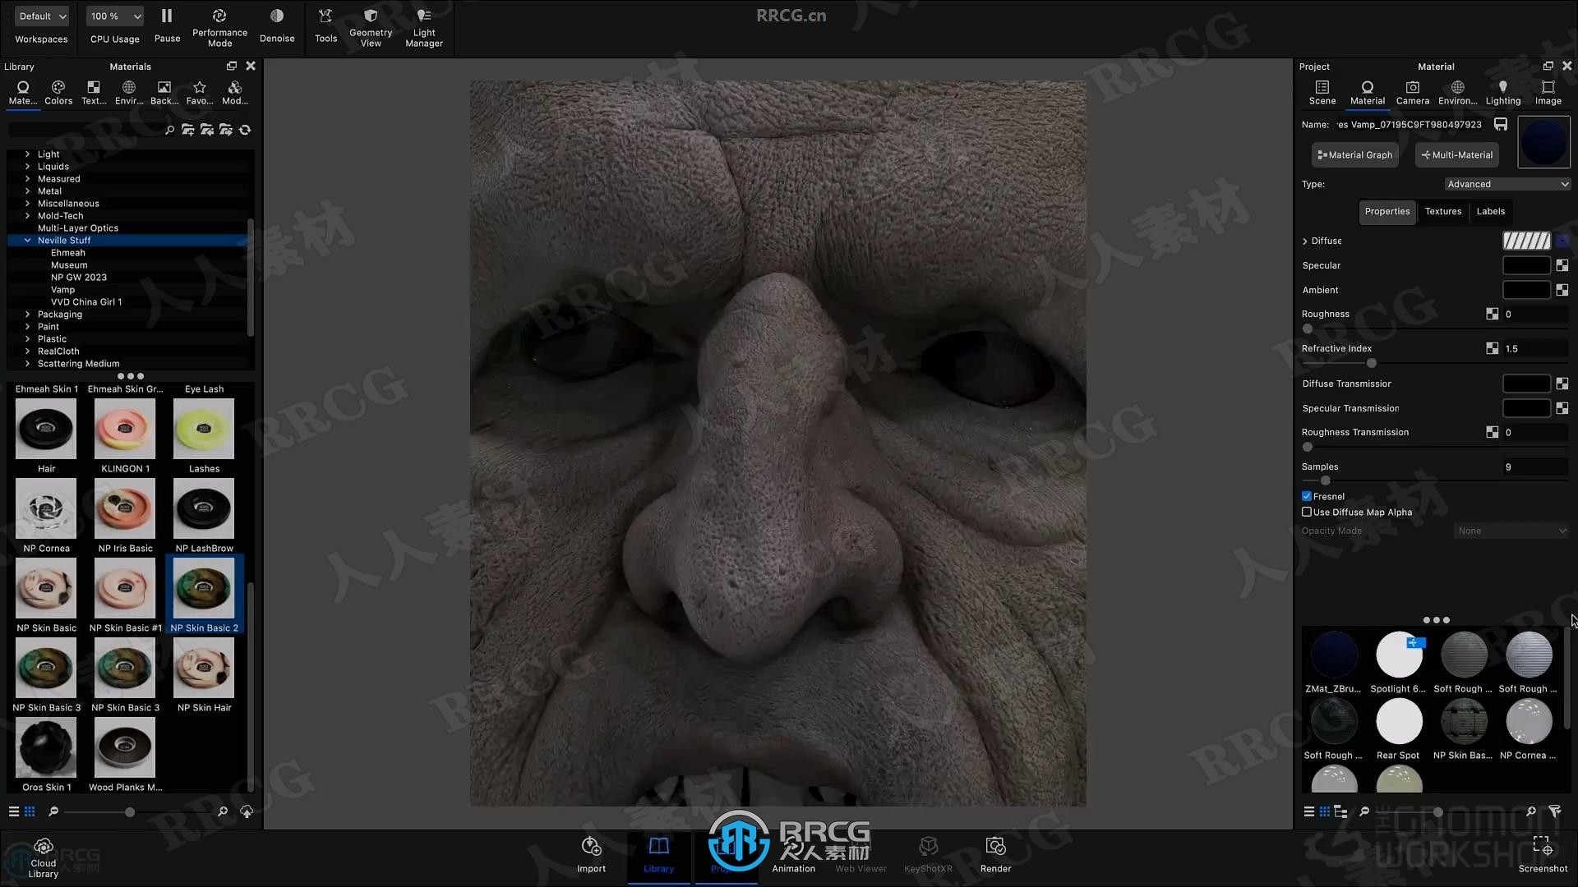Filter in-project materials icon
Viewport: 1578px width, 887px height.
1554,811
